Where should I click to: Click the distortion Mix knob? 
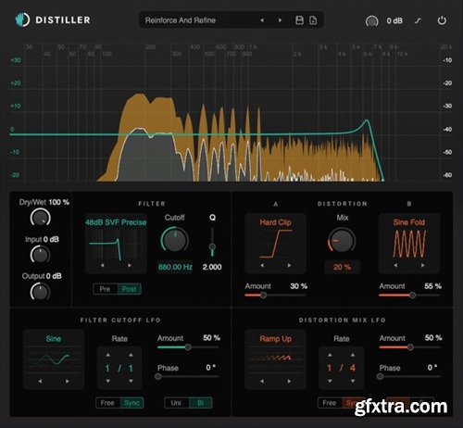[x=342, y=240]
